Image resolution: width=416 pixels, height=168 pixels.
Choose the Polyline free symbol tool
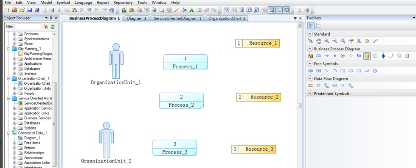point(367,71)
